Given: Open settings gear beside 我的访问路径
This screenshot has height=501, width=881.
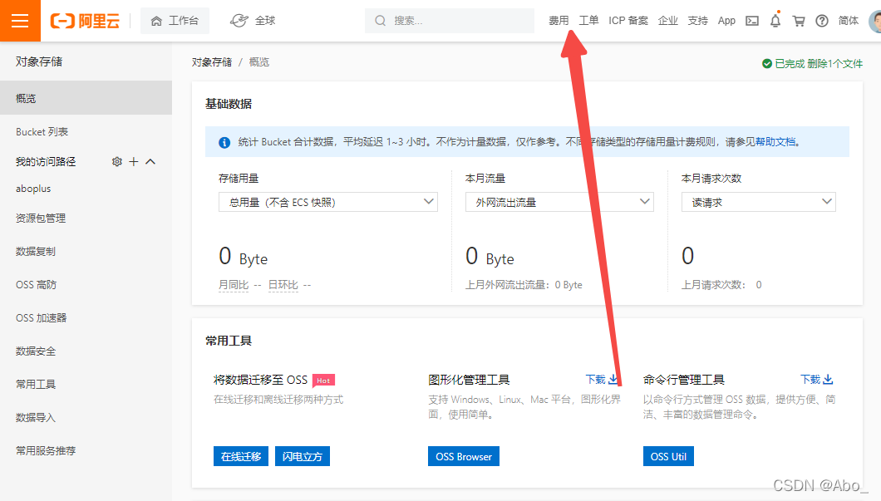Looking at the screenshot, I should tap(117, 161).
